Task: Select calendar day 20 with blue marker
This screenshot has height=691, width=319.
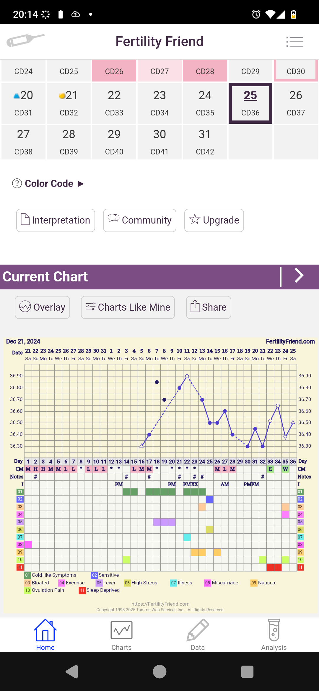Action: [23, 103]
